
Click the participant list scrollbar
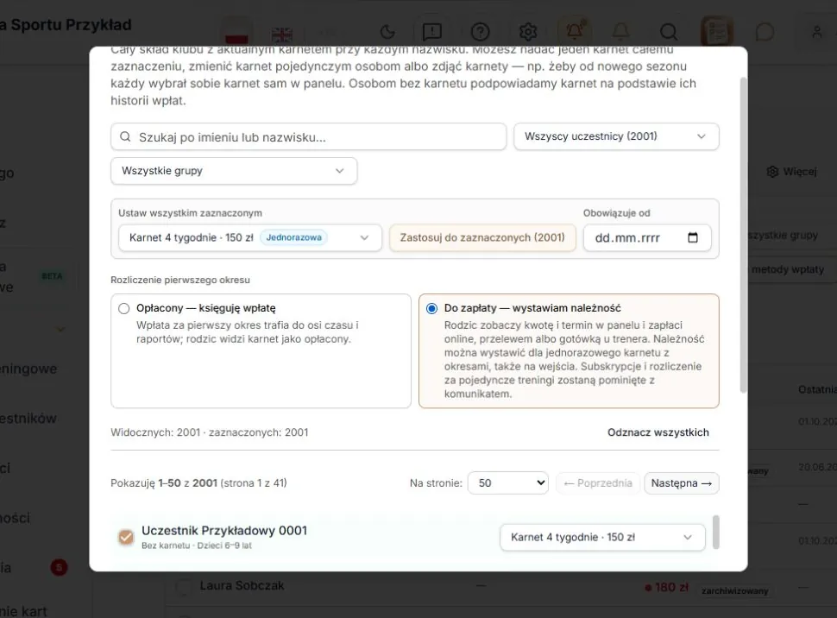pos(716,532)
